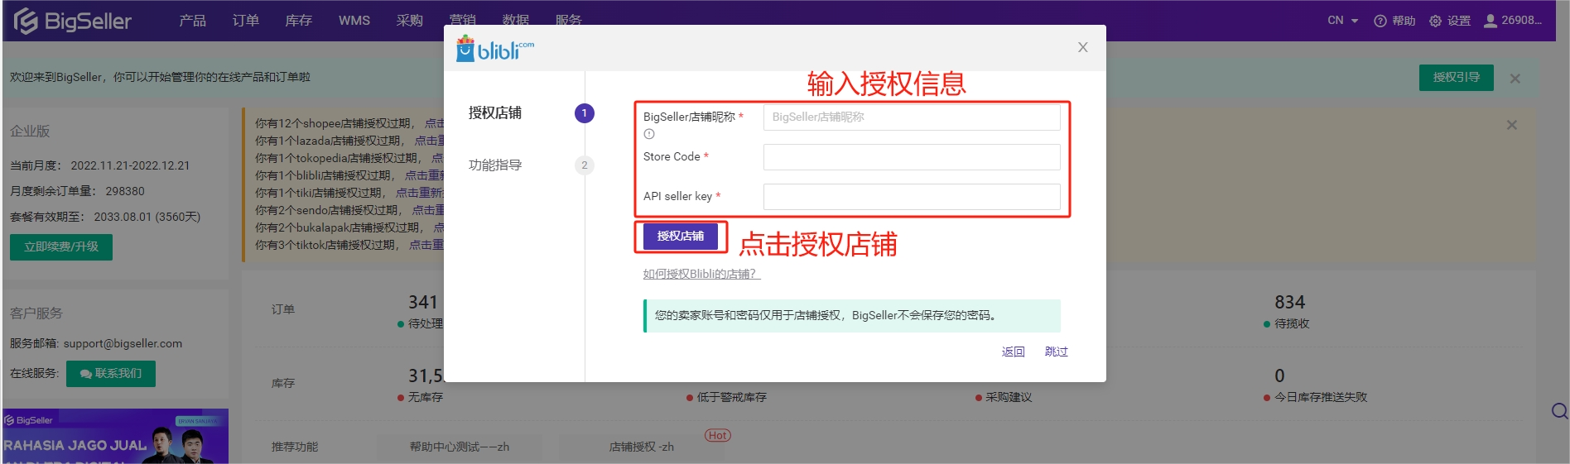
Task: Dismiss the authorization expired notice
Action: 1511,125
